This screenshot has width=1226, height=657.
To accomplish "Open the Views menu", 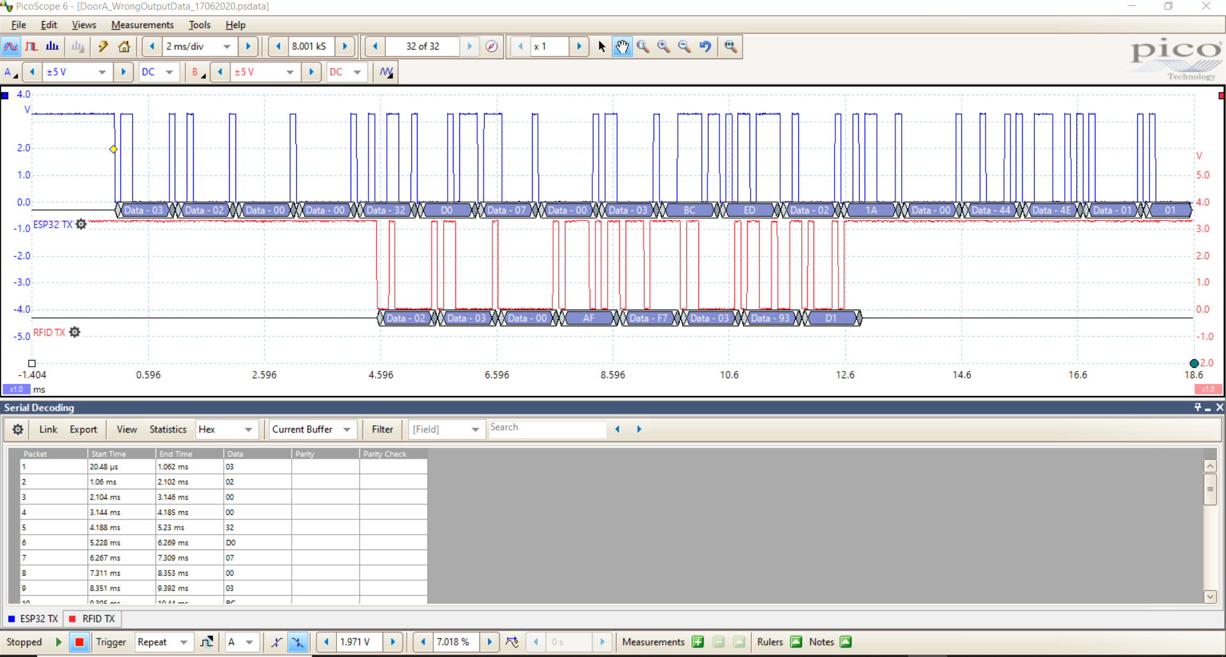I will [84, 25].
